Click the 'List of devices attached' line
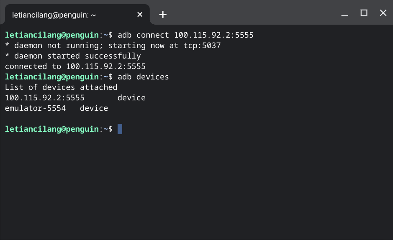The height and width of the screenshot is (240, 393). point(61,87)
